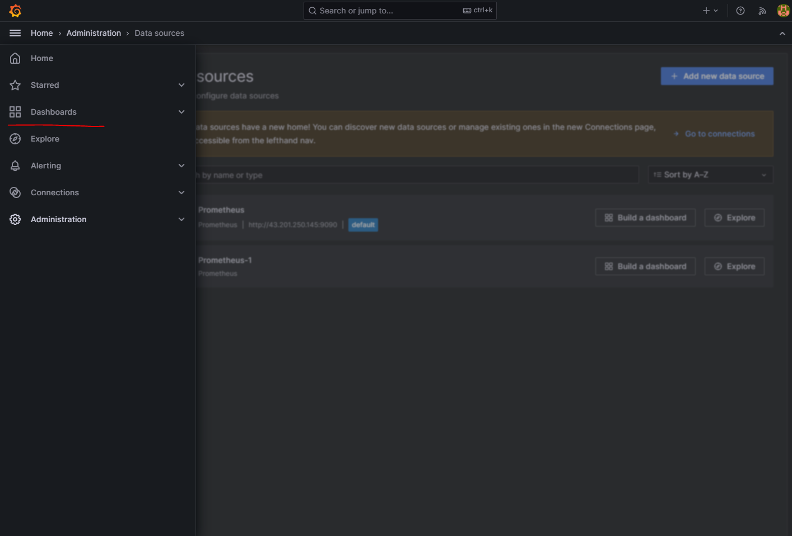Click the Connections icon in sidebar
Image resolution: width=792 pixels, height=536 pixels.
(x=15, y=192)
